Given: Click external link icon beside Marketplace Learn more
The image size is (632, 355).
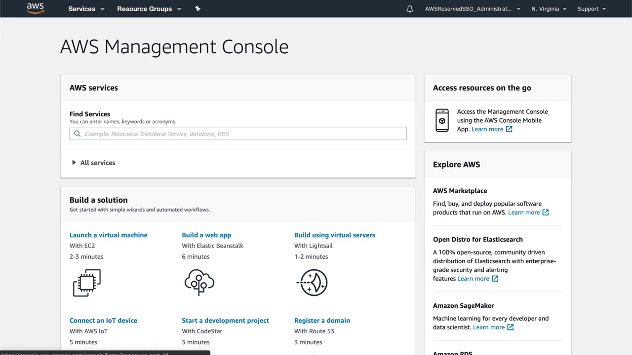Looking at the screenshot, I should (546, 213).
